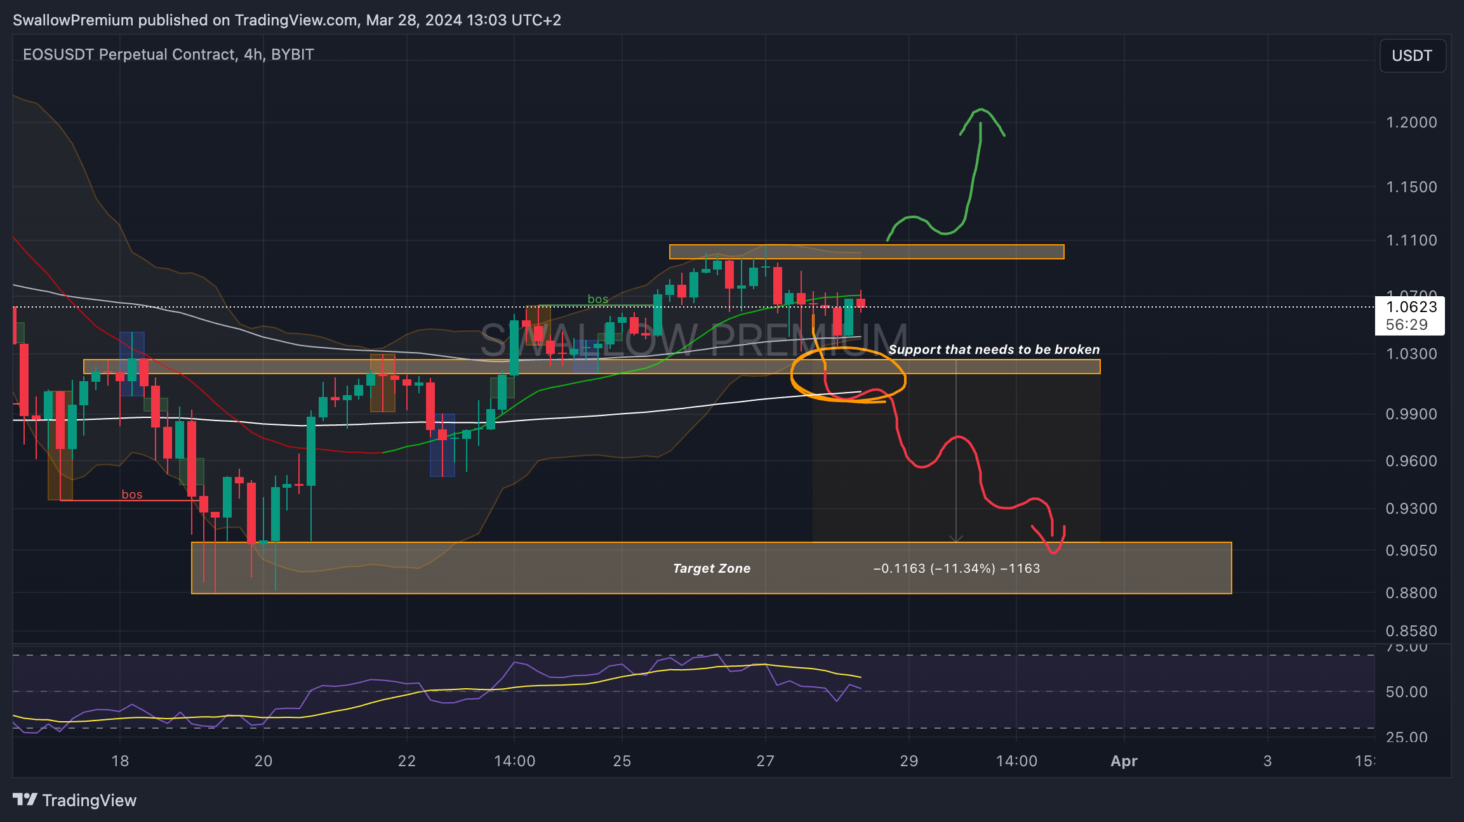Click the date label 25 on time axis
This screenshot has width=1464, height=822.
click(622, 761)
